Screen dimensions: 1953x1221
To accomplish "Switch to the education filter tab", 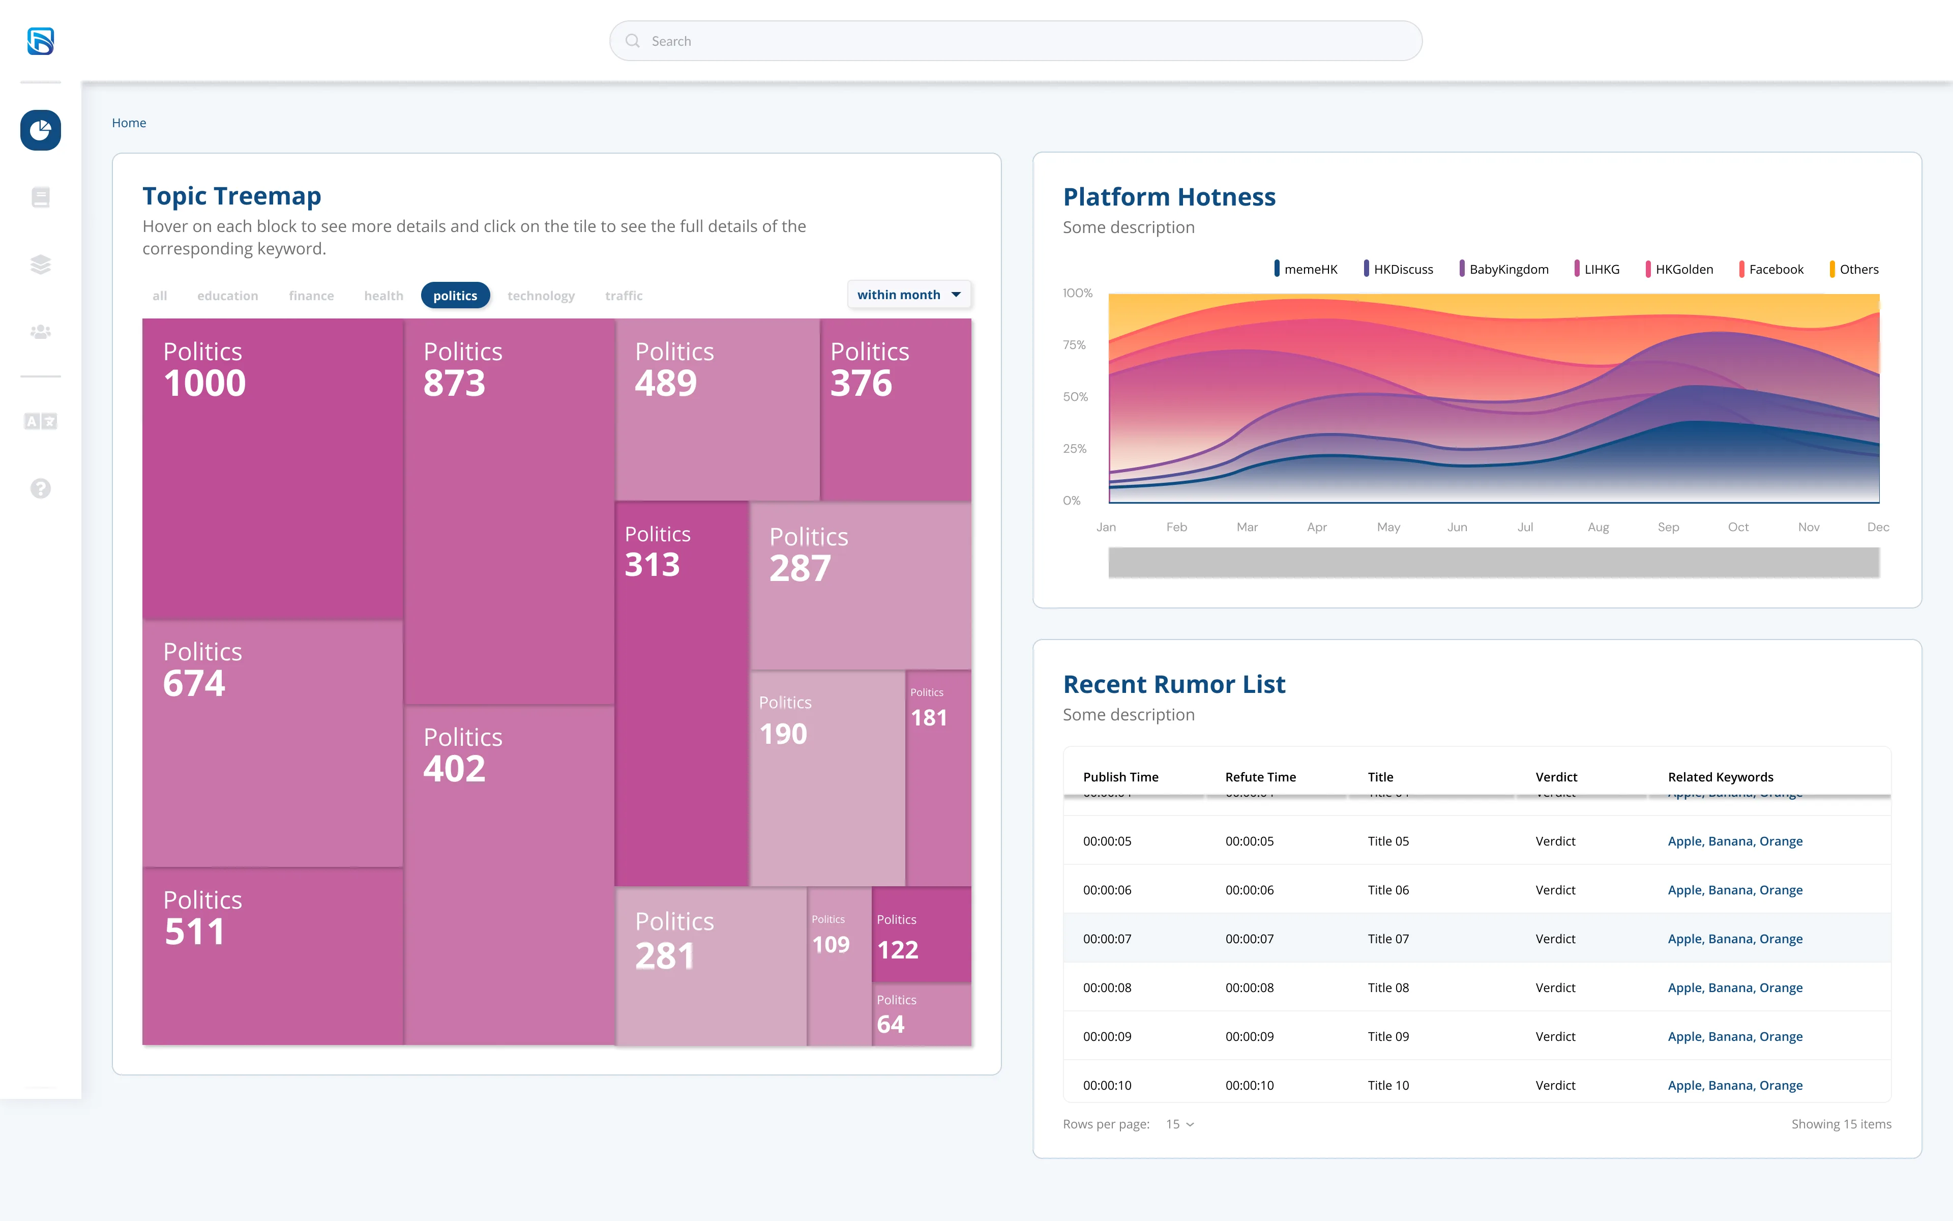I will point(227,296).
